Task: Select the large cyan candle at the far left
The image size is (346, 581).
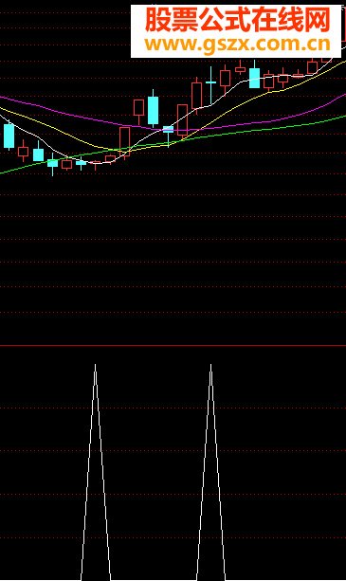Action: click(x=9, y=136)
